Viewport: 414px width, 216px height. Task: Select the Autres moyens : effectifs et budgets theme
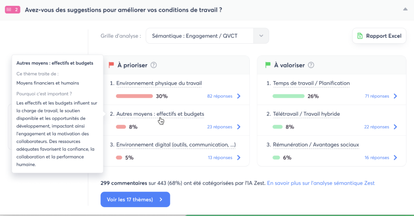click(x=160, y=114)
